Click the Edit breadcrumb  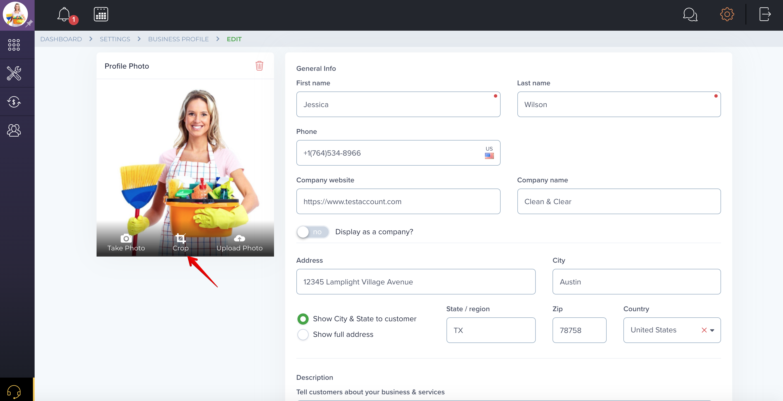pyautogui.click(x=234, y=39)
